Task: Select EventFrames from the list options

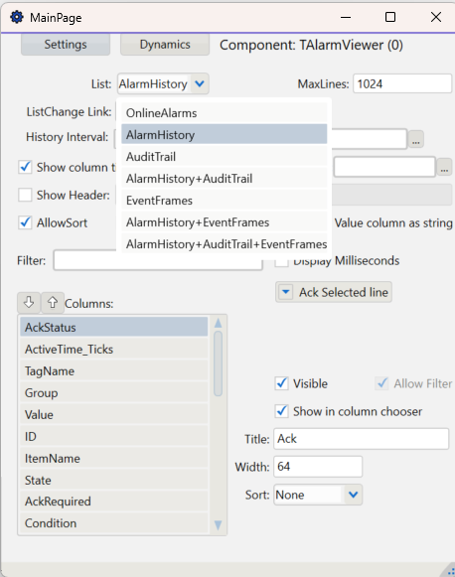Action: pyautogui.click(x=225, y=201)
